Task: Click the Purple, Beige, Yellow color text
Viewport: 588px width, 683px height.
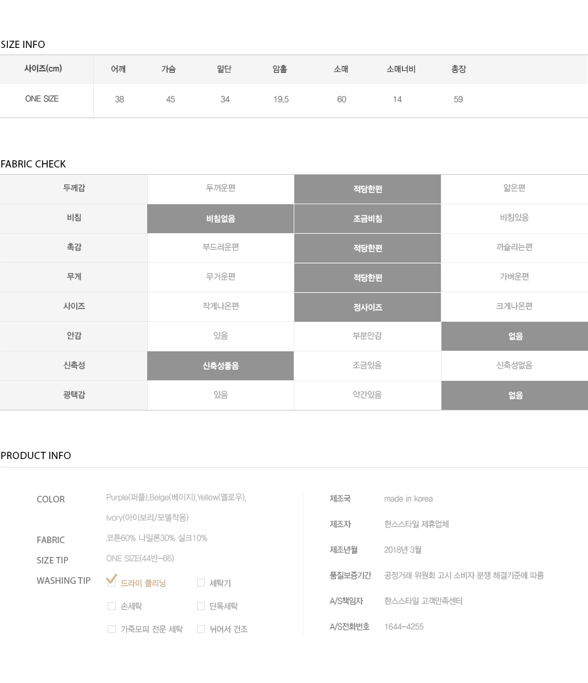Action: click(x=176, y=497)
